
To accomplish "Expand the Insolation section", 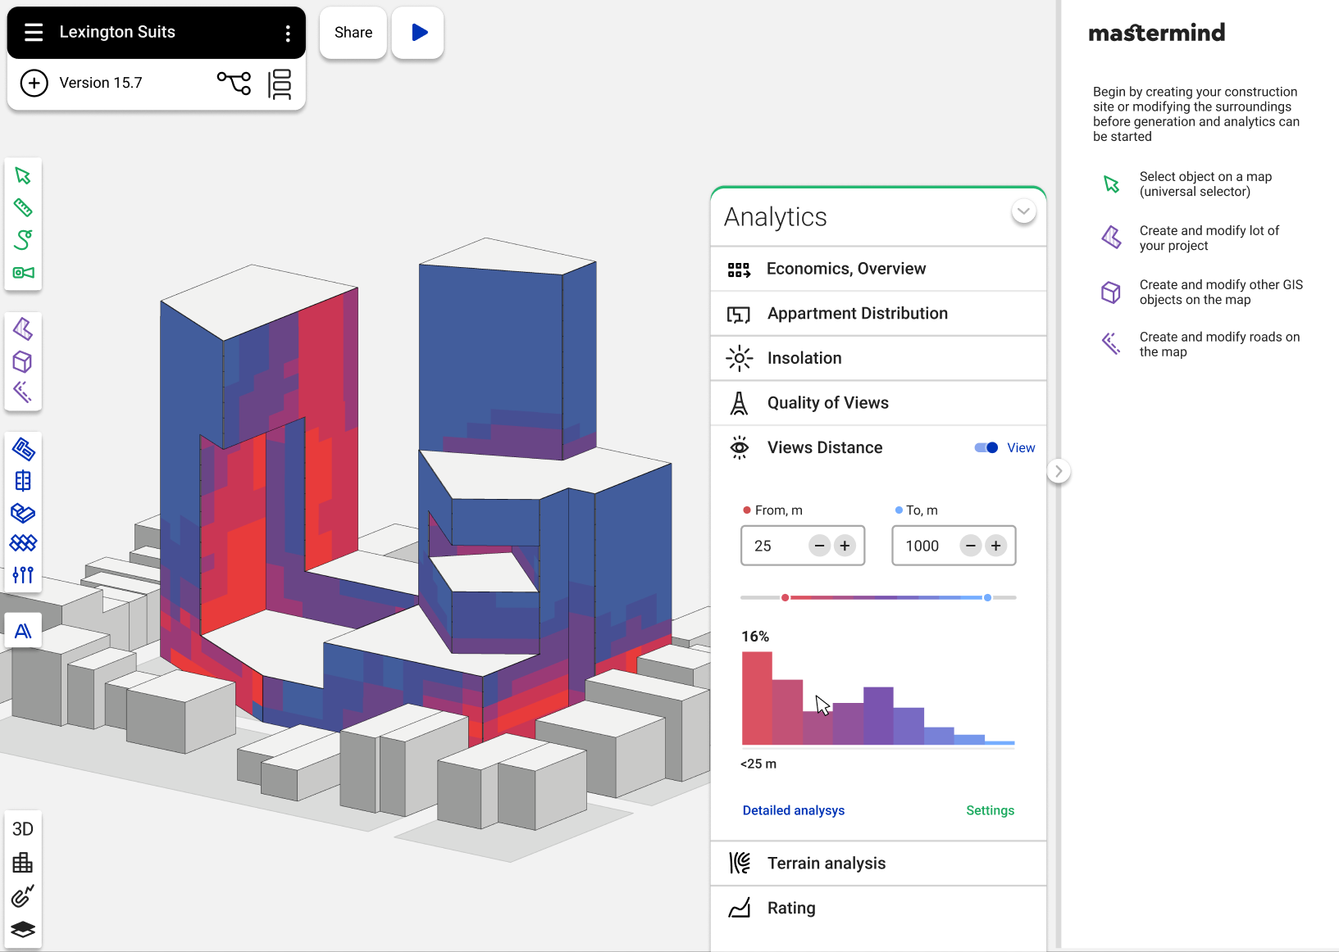I will tap(804, 358).
